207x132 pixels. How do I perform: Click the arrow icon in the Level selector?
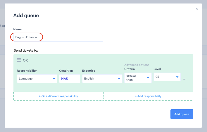coord(177,77)
